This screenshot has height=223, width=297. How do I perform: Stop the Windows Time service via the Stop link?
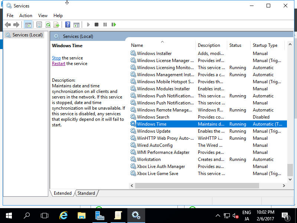click(56, 58)
